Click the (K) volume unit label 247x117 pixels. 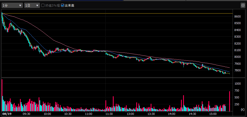[x=242, y=109]
